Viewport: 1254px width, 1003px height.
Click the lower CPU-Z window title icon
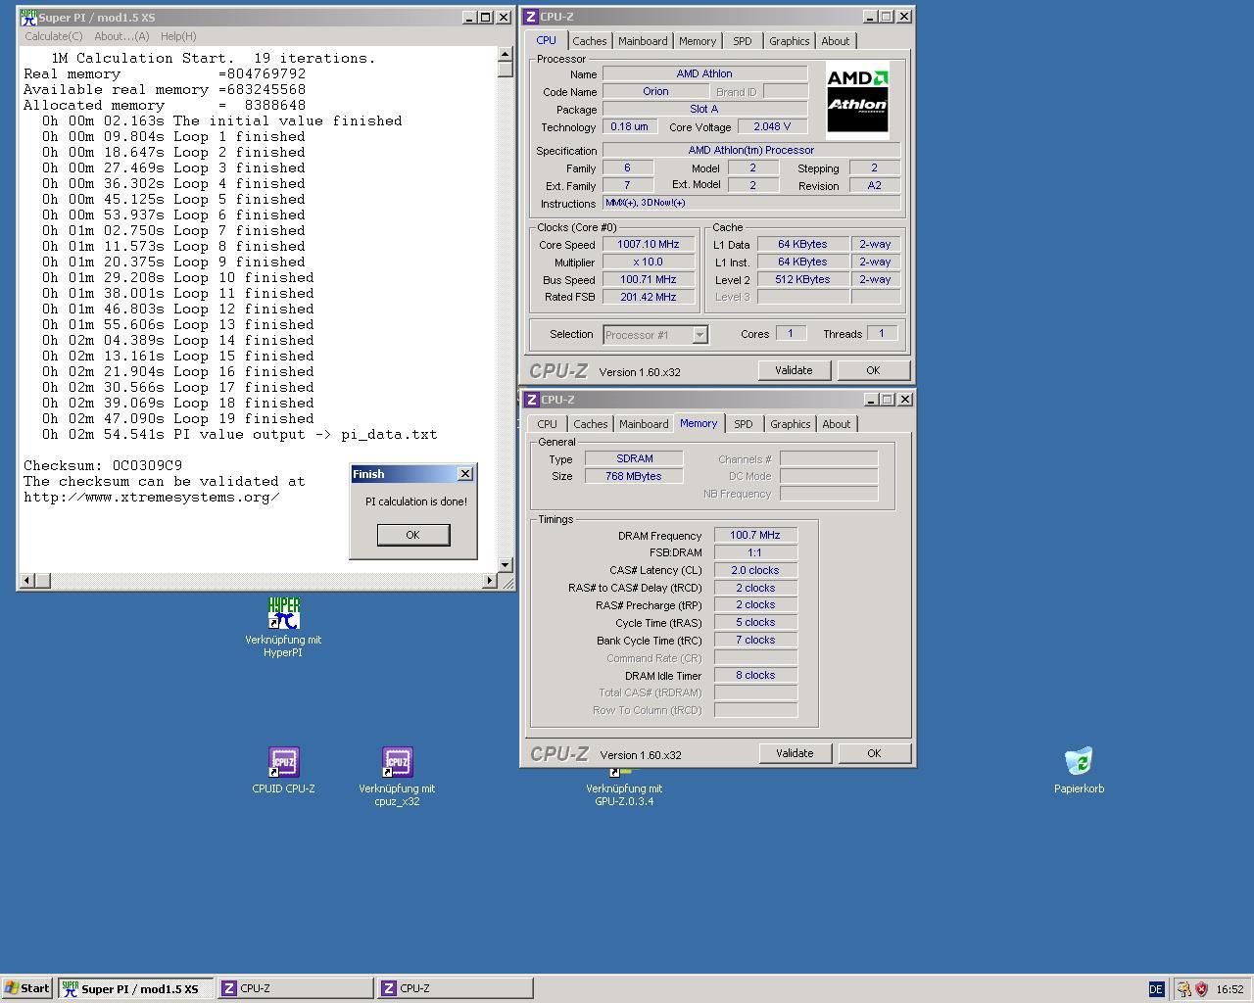pyautogui.click(x=531, y=400)
